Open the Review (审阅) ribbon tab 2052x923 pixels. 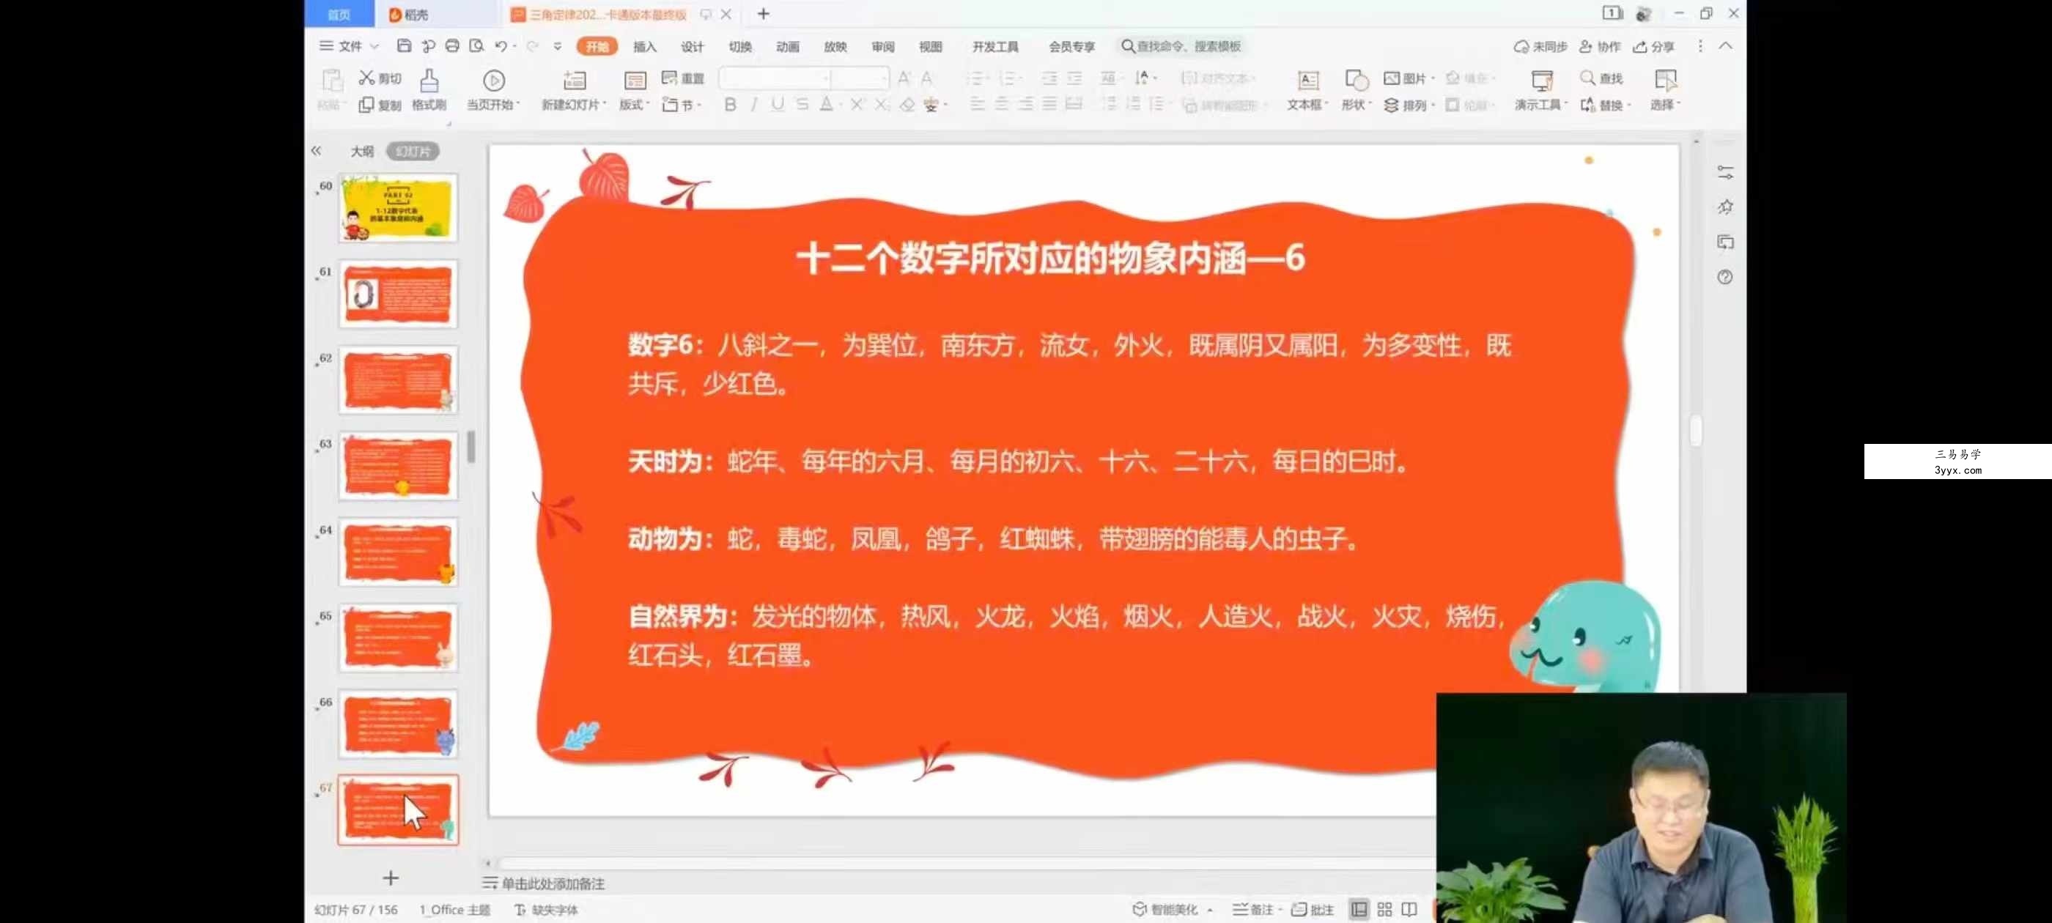click(x=882, y=46)
